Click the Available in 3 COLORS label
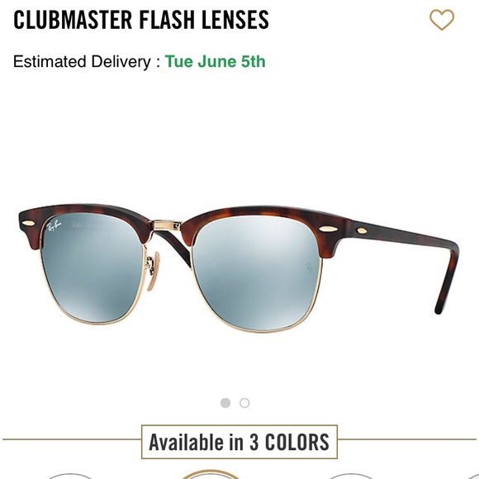Image resolution: width=479 pixels, height=479 pixels. (239, 442)
